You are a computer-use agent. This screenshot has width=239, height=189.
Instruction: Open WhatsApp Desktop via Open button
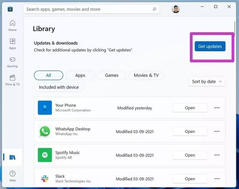point(190,131)
